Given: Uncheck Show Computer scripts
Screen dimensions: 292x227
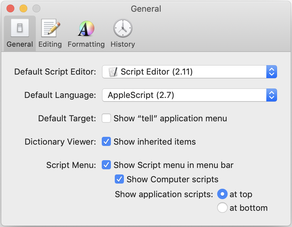Looking at the screenshot, I should click(119, 179).
